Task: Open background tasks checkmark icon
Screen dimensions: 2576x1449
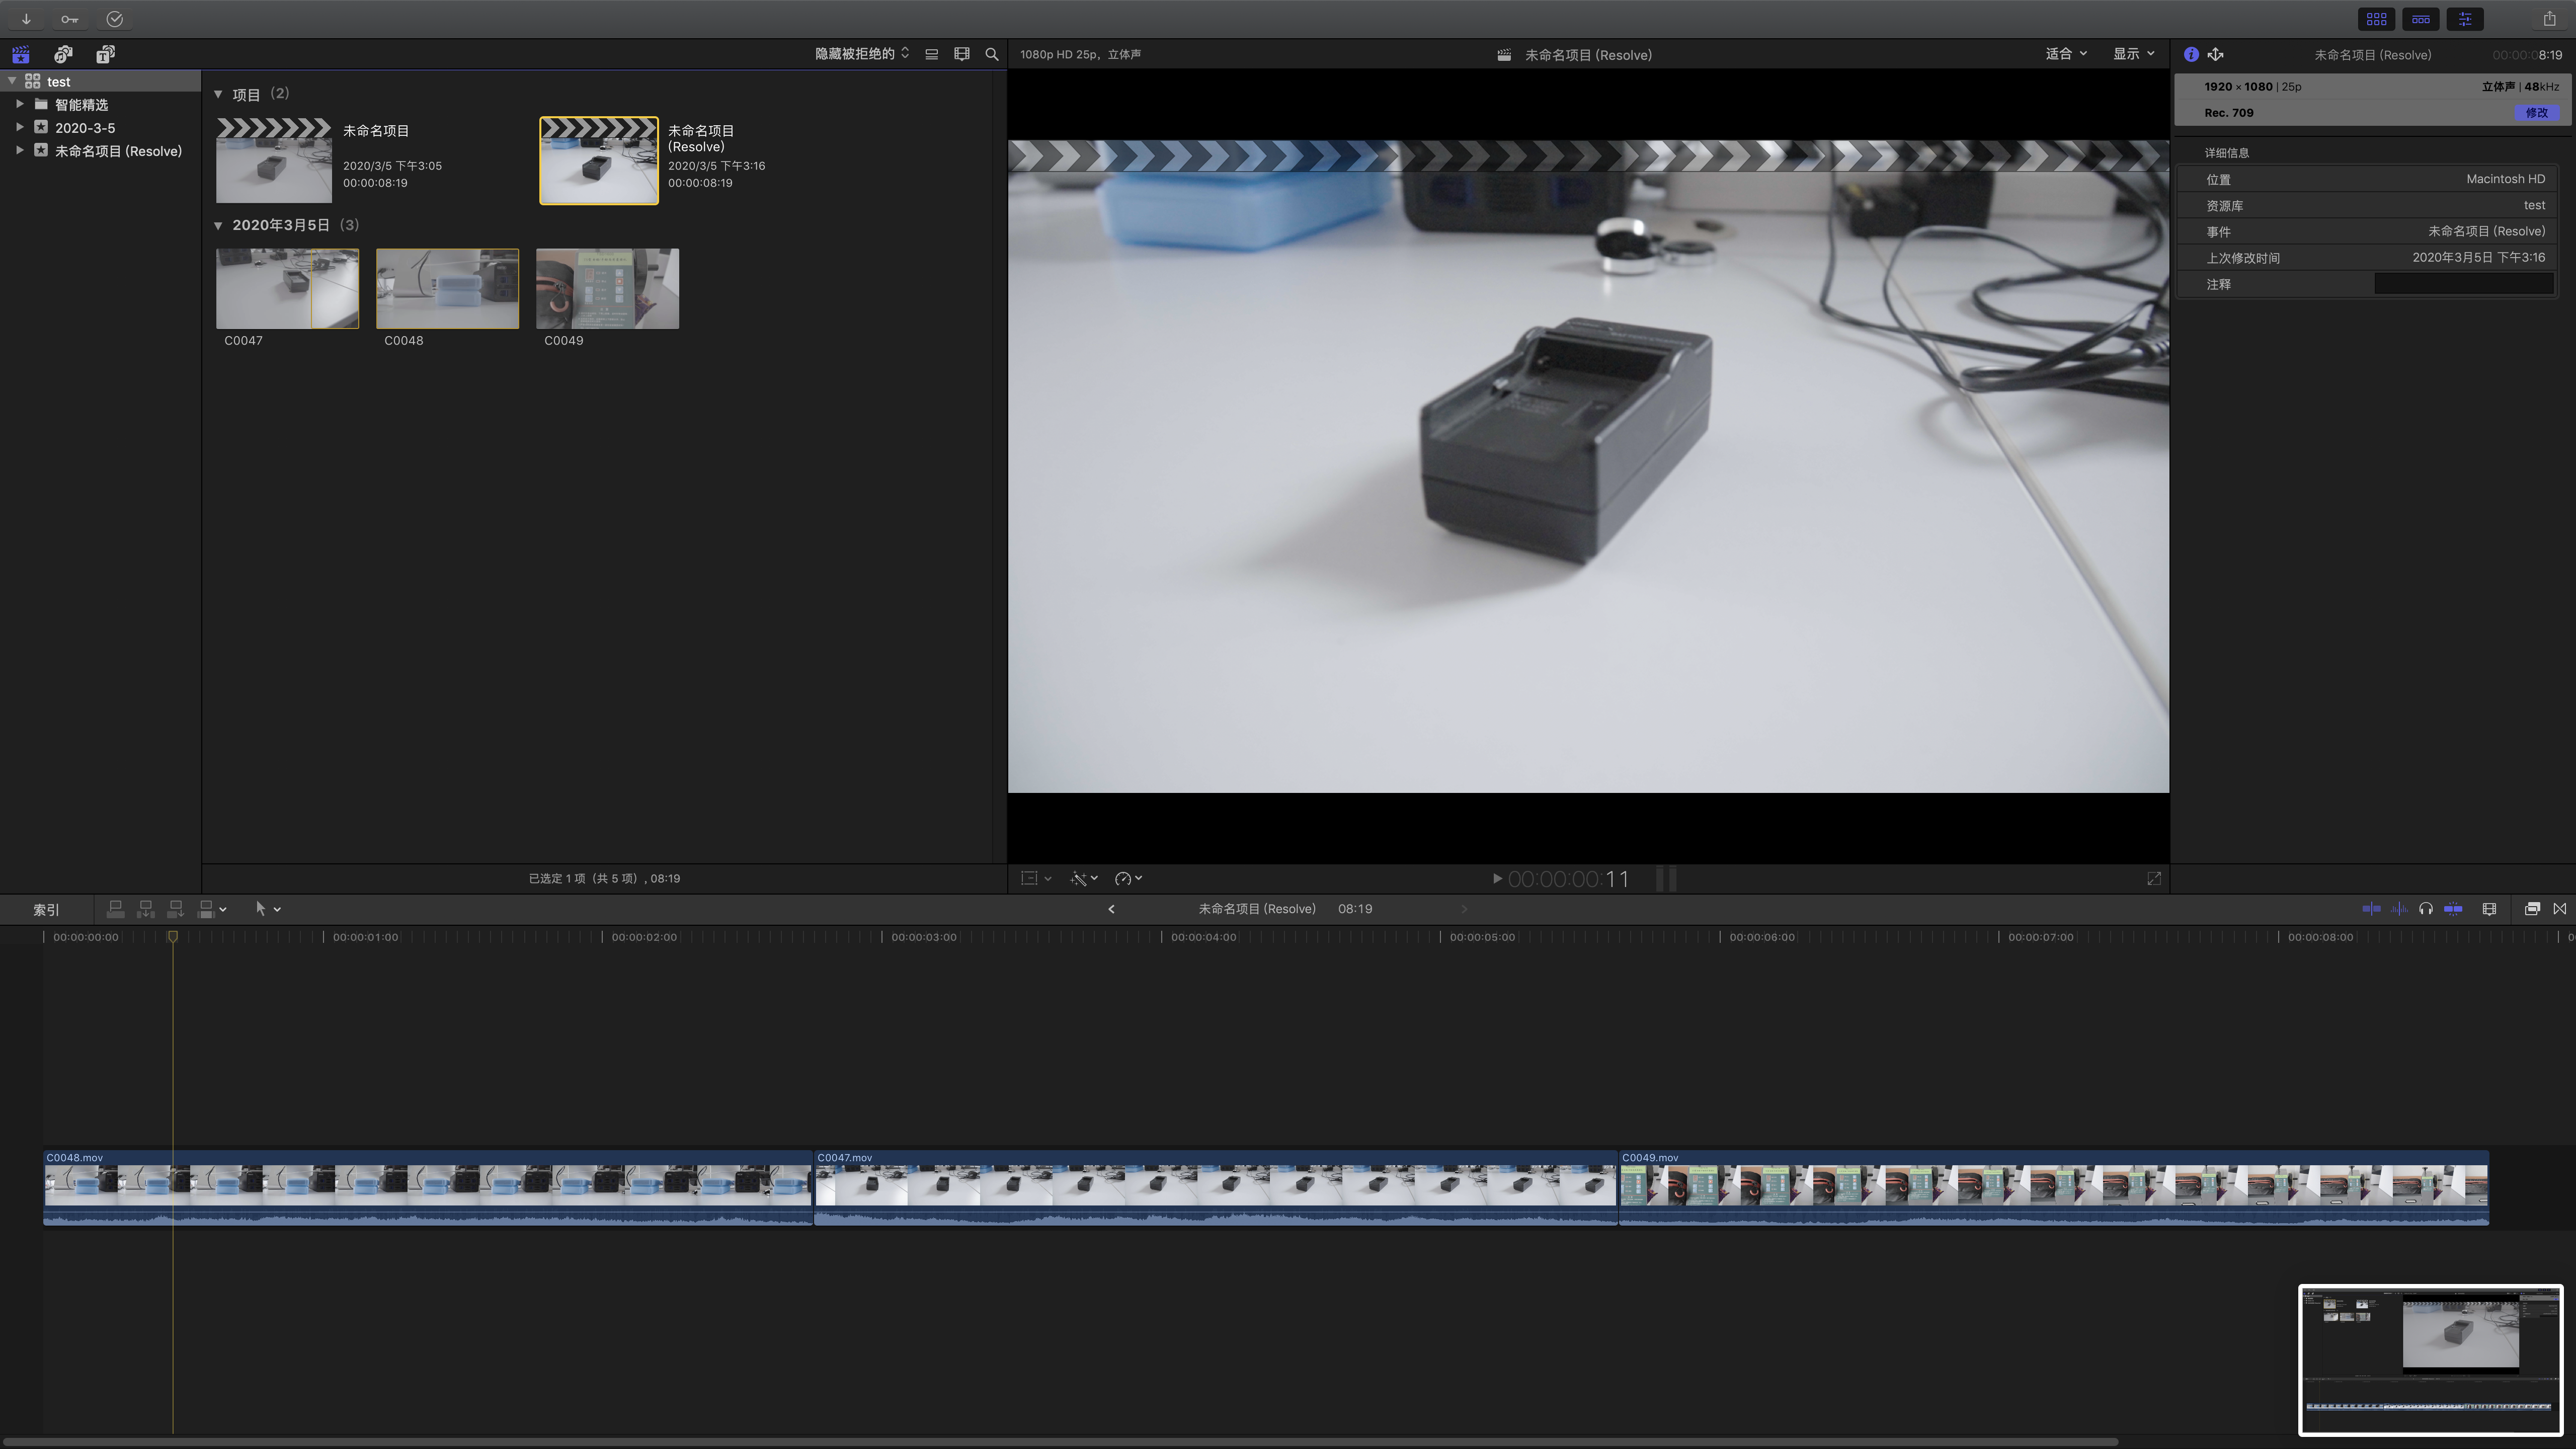Action: pos(114,19)
